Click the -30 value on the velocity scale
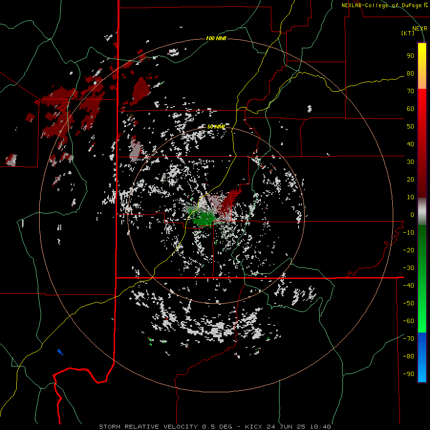 pos(408,268)
